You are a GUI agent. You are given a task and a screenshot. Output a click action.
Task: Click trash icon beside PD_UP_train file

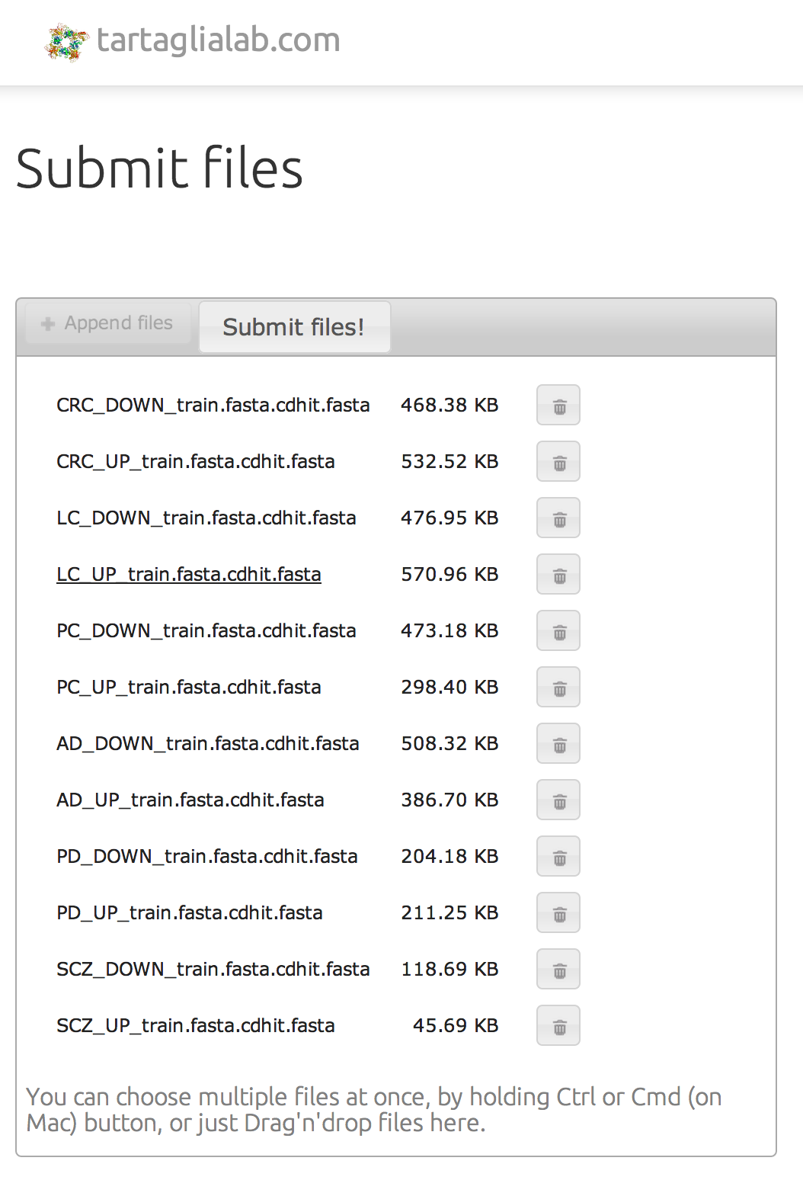pos(558,912)
